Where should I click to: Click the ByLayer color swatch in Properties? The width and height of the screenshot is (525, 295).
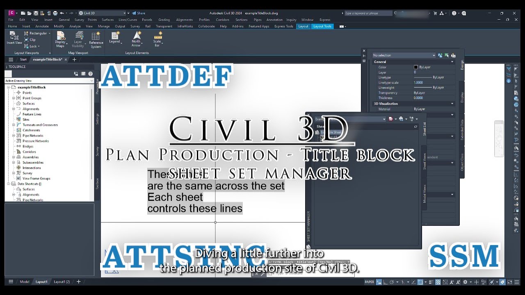tap(416, 67)
